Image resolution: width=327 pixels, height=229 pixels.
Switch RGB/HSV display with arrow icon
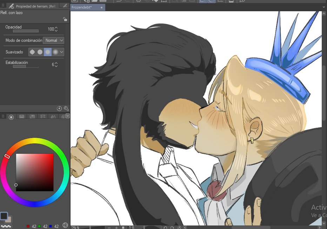(65, 225)
